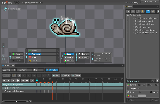
Task: Select the Weights tool
Action: point(17,57)
